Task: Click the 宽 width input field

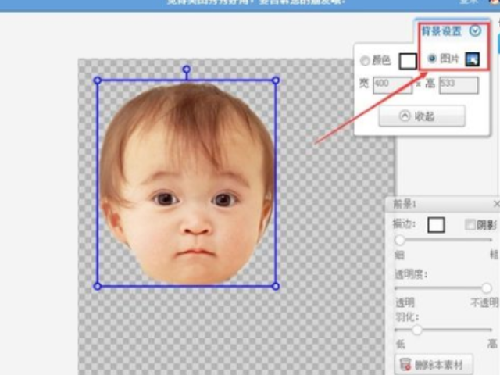Action: click(x=392, y=84)
